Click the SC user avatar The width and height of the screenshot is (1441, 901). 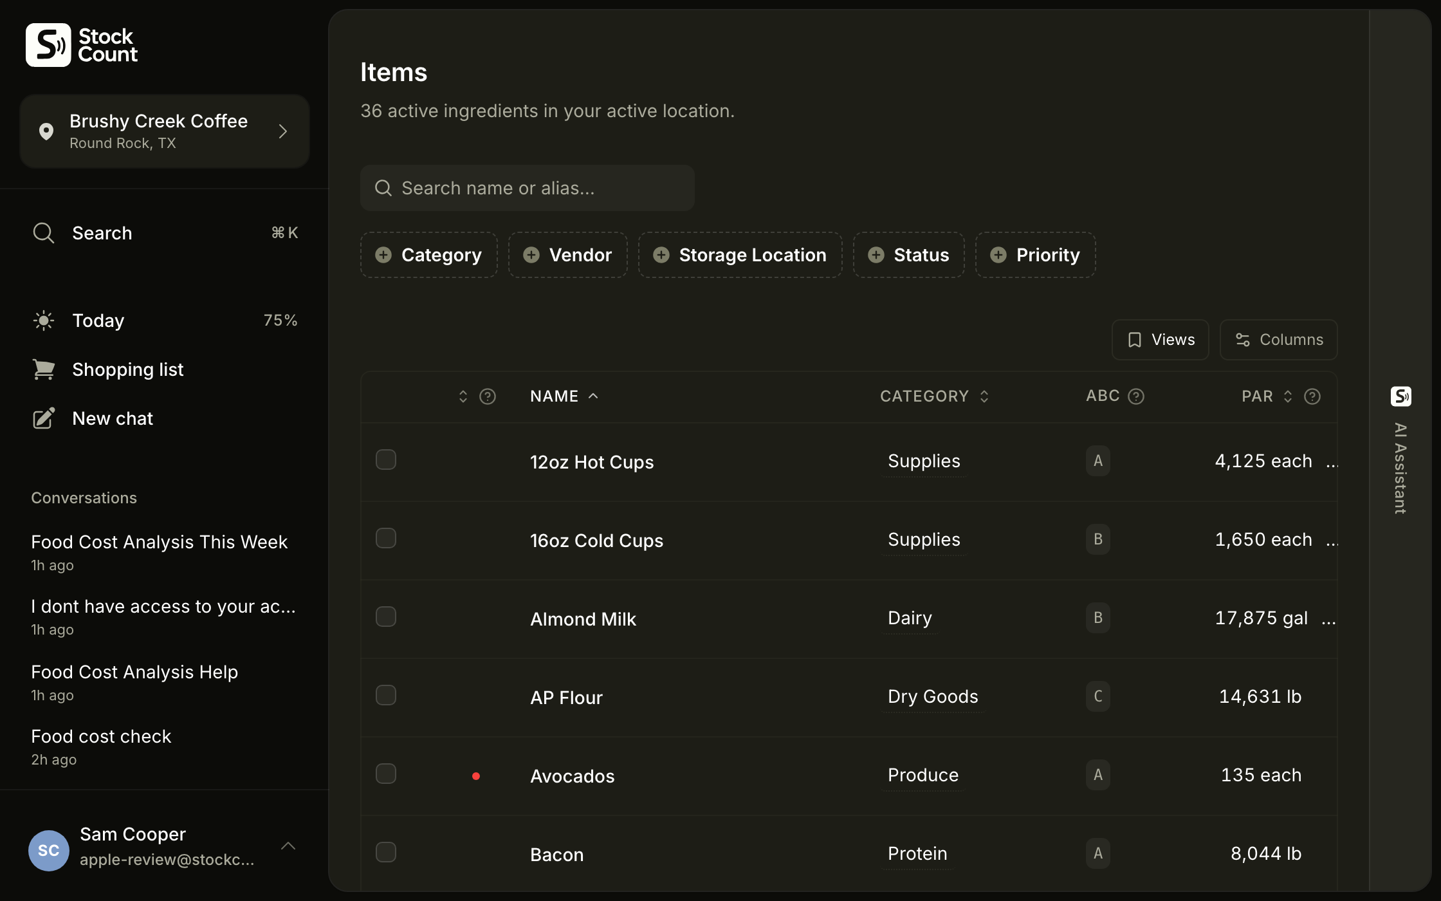pyautogui.click(x=49, y=850)
